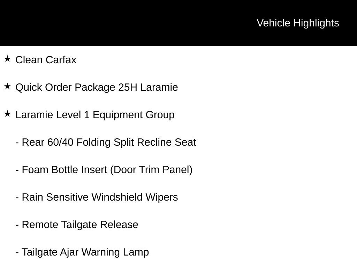
Task: Select Rain Sensitive Windshield Wipers line
Action: coord(97,197)
